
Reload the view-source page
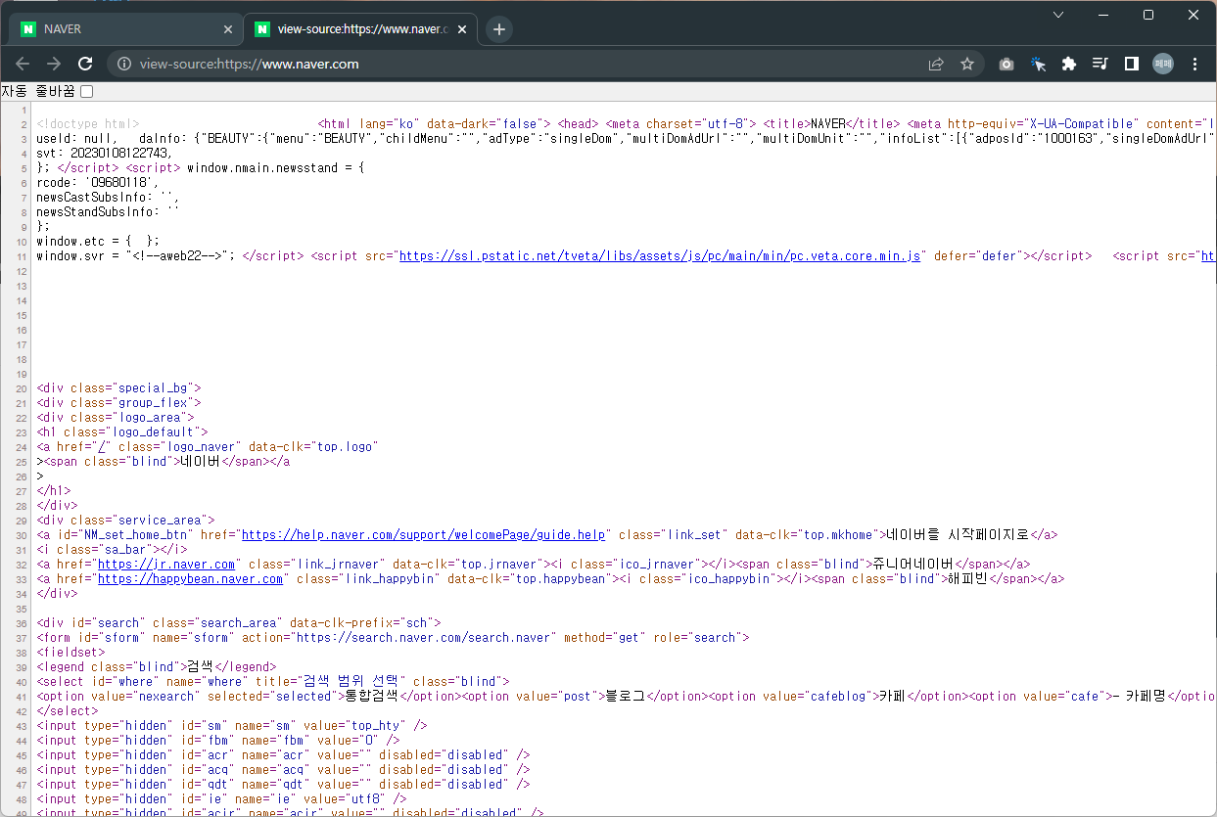85,64
